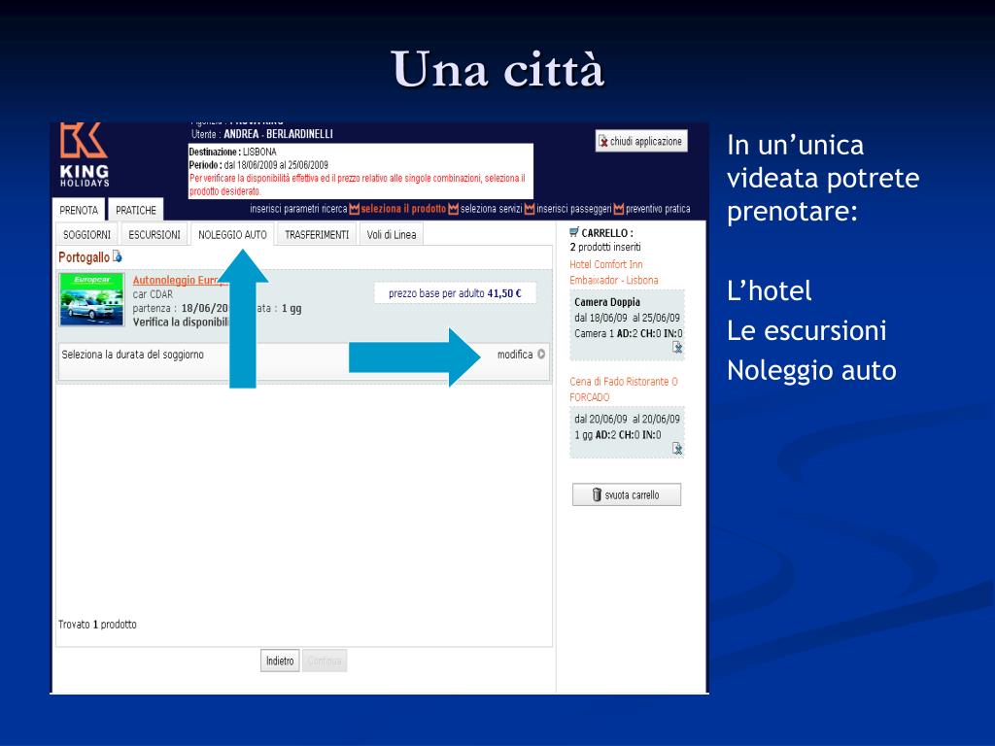Click Destinazione LISBONA text
The height and width of the screenshot is (746, 995).
click(233, 152)
